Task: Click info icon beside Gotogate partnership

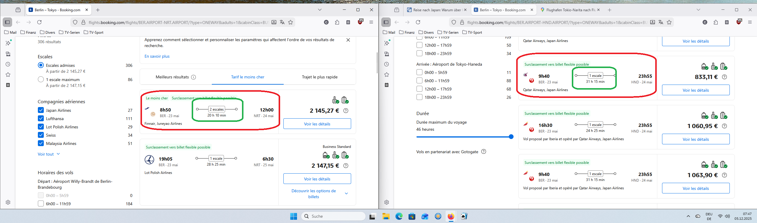Action: point(484,152)
